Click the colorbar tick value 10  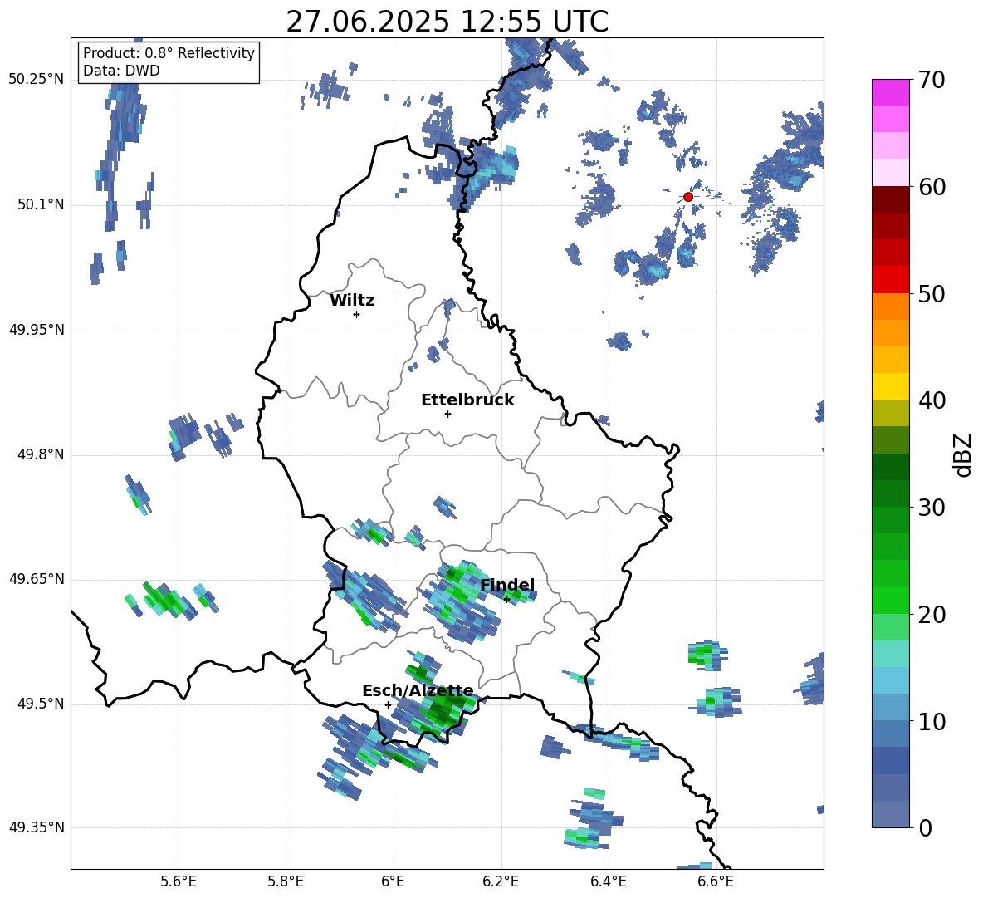tap(932, 721)
